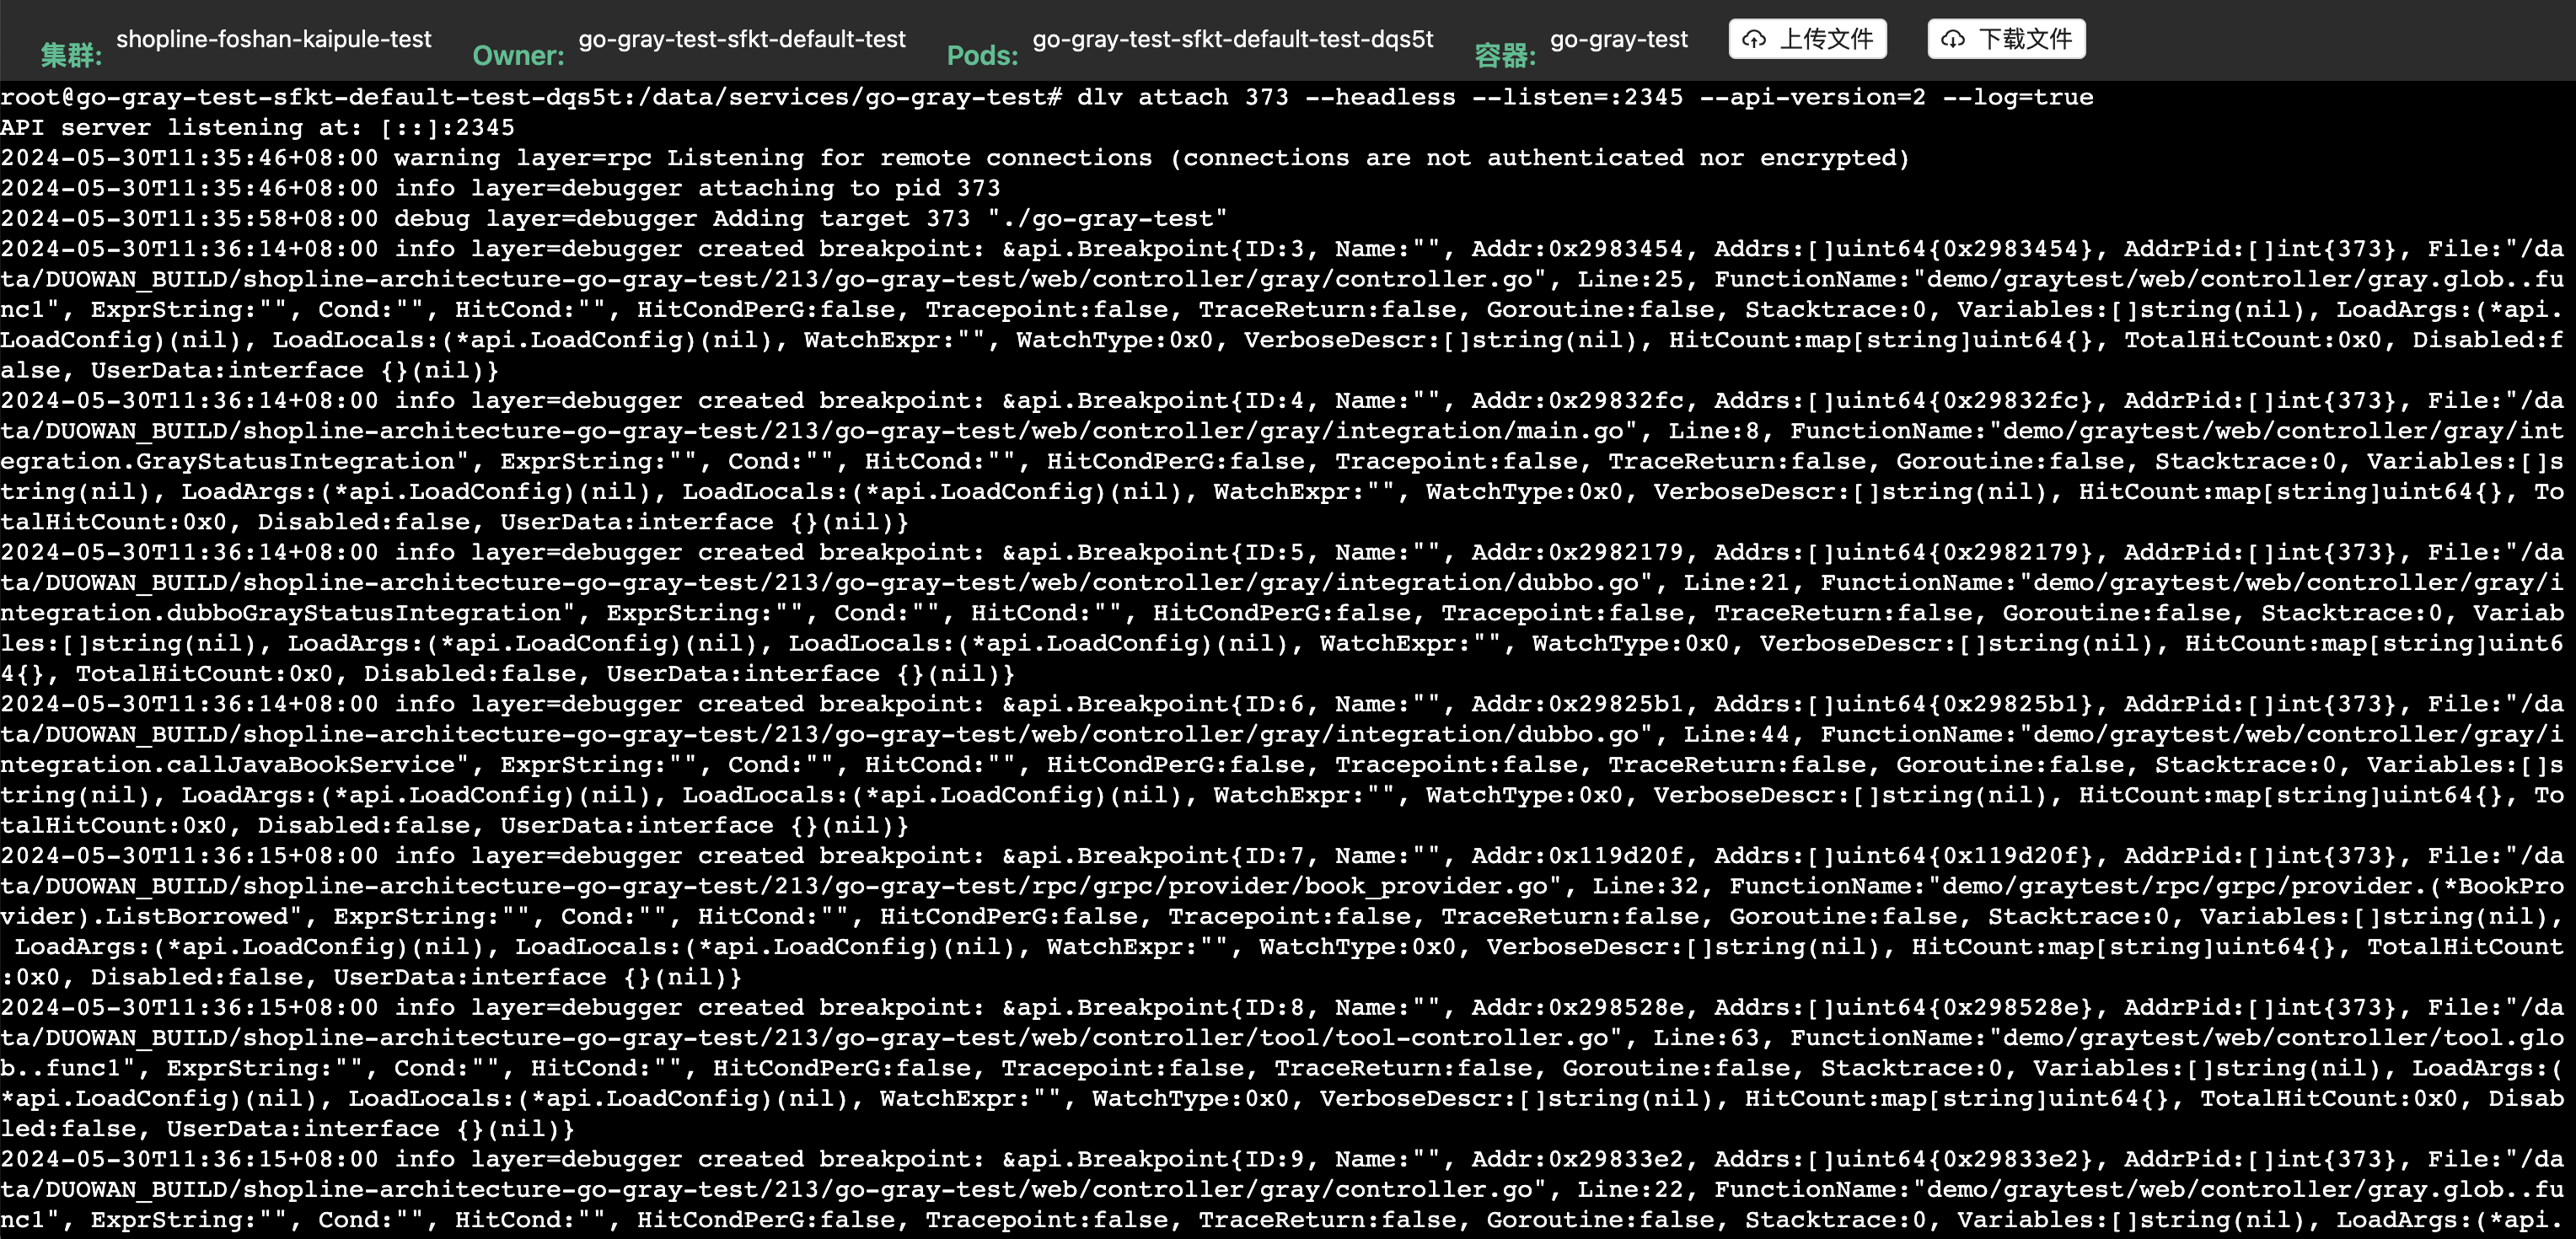
Task: Click the "Line:63" text after tool-controller.go
Action: (1707, 1037)
